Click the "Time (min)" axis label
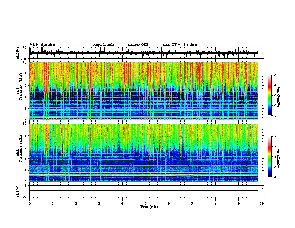This screenshot has width=295, height=228. tap(149, 207)
